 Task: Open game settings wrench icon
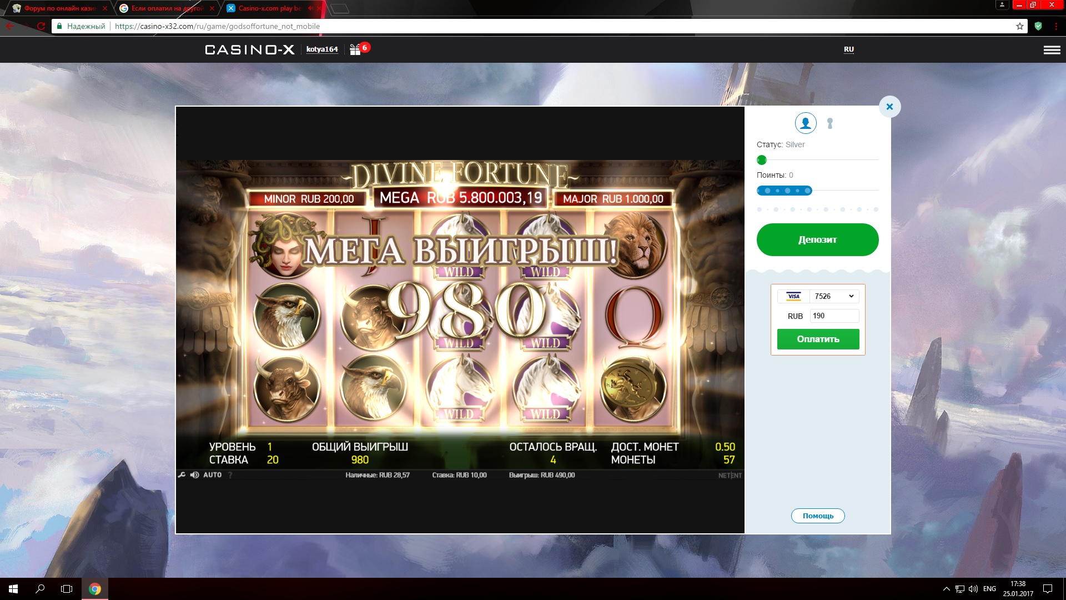pyautogui.click(x=182, y=475)
